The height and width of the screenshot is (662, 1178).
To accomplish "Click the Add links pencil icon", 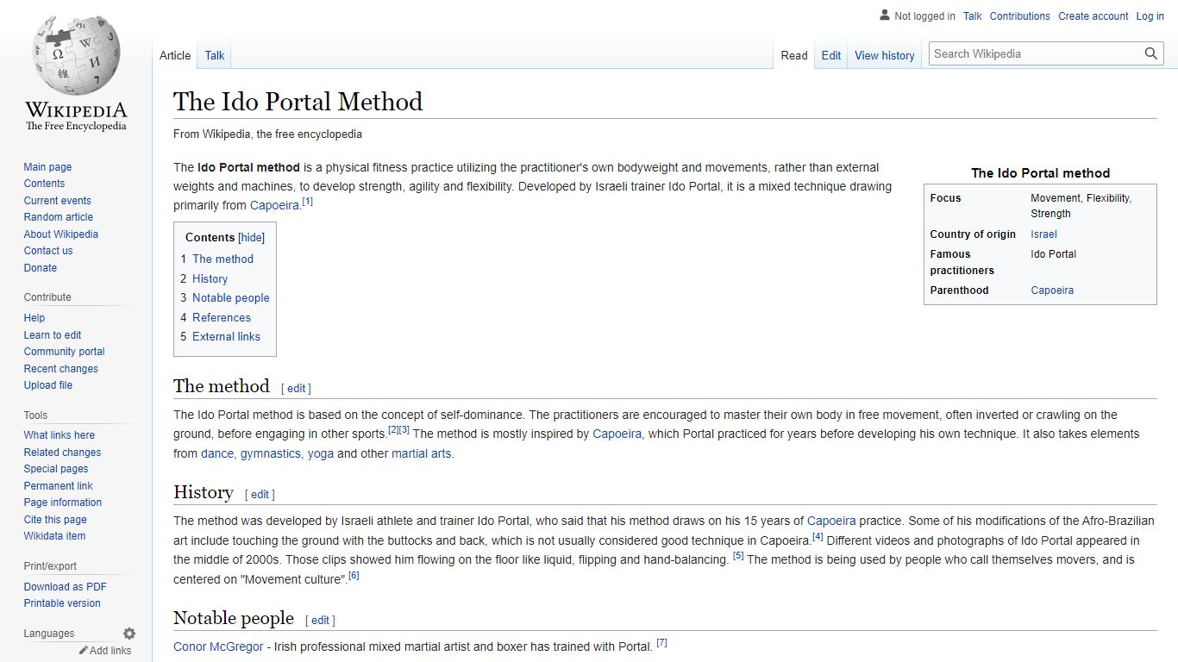I will (x=84, y=651).
